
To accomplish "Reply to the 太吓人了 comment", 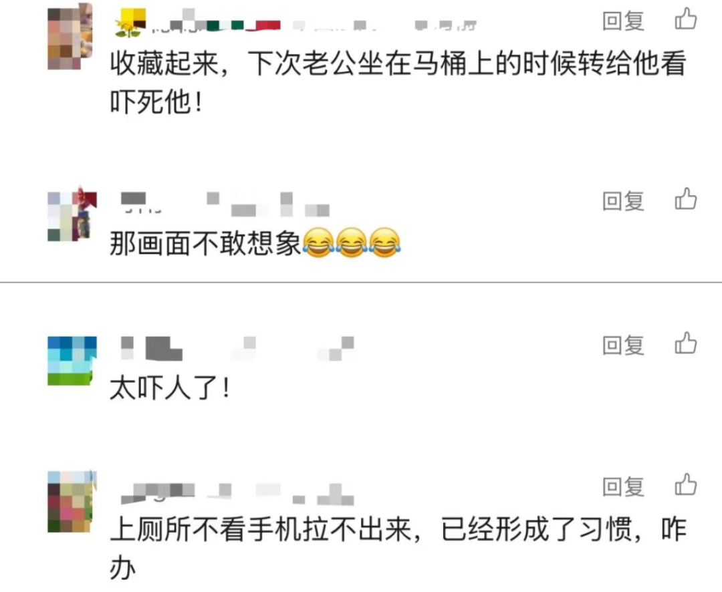I will pyautogui.click(x=623, y=345).
